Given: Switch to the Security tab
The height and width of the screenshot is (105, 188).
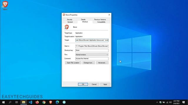Looking at the screenshot, I should click(x=70, y=20).
